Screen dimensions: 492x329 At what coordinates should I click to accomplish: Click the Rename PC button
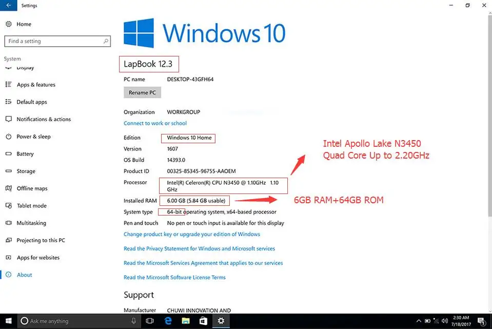point(142,92)
